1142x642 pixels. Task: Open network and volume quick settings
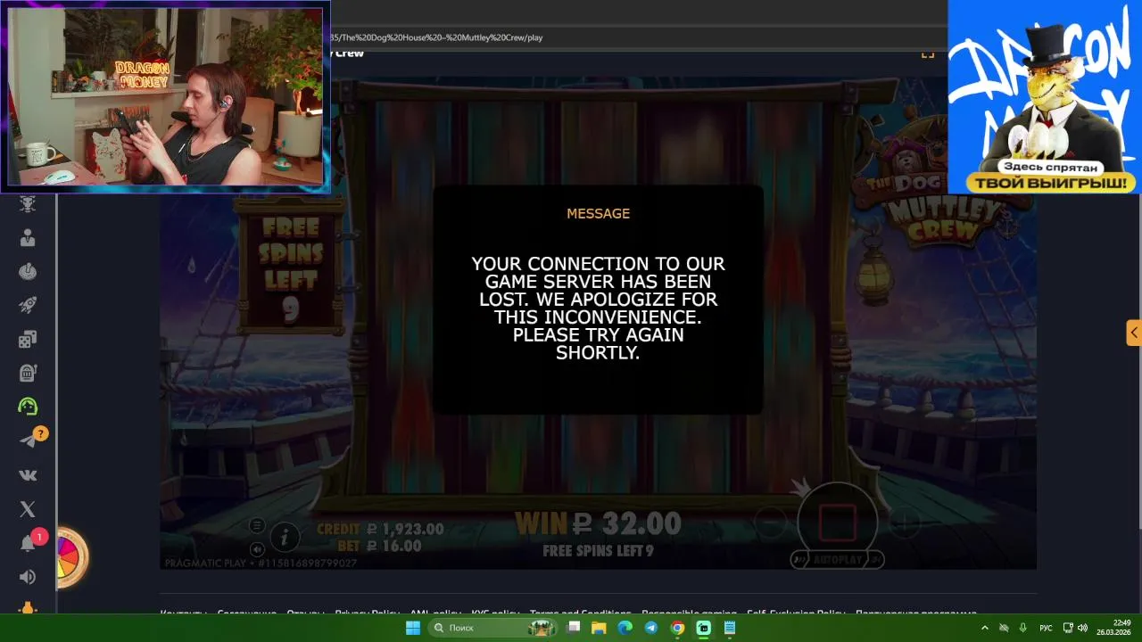tap(1074, 628)
